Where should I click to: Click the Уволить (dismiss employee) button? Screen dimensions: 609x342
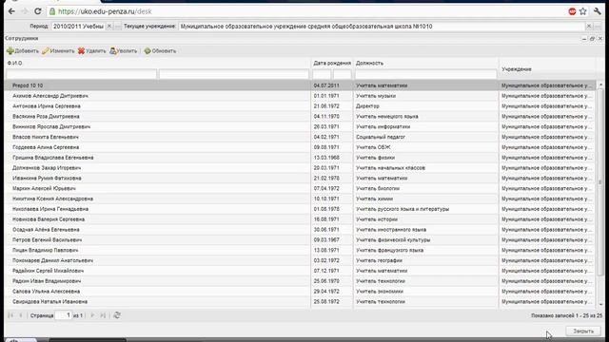(124, 50)
